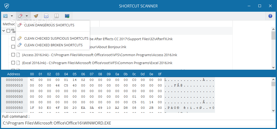
Task: Select byte C0 in row 00000000
Action: pos(134,80)
